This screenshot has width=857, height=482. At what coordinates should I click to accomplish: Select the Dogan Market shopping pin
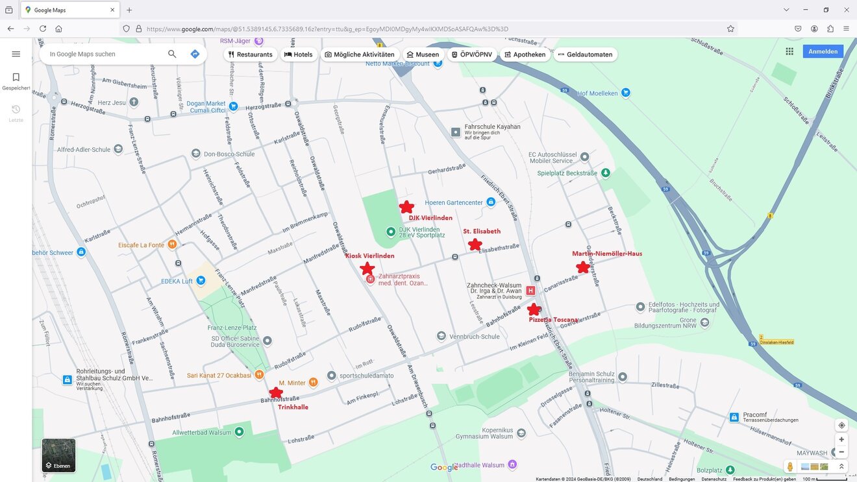click(233, 106)
